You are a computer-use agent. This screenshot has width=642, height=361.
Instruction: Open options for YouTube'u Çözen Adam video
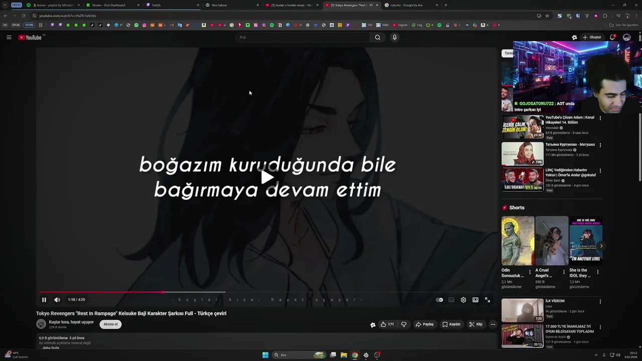[600, 118]
